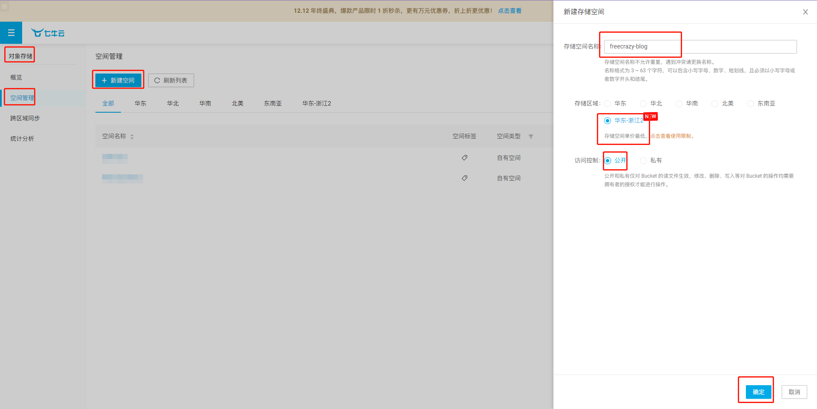Click the tag icon in second bucket row
Viewport: 817px width, 409px height.
pos(464,178)
